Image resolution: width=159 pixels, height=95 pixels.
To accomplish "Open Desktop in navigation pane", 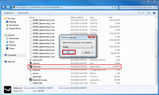I will [13, 22].
